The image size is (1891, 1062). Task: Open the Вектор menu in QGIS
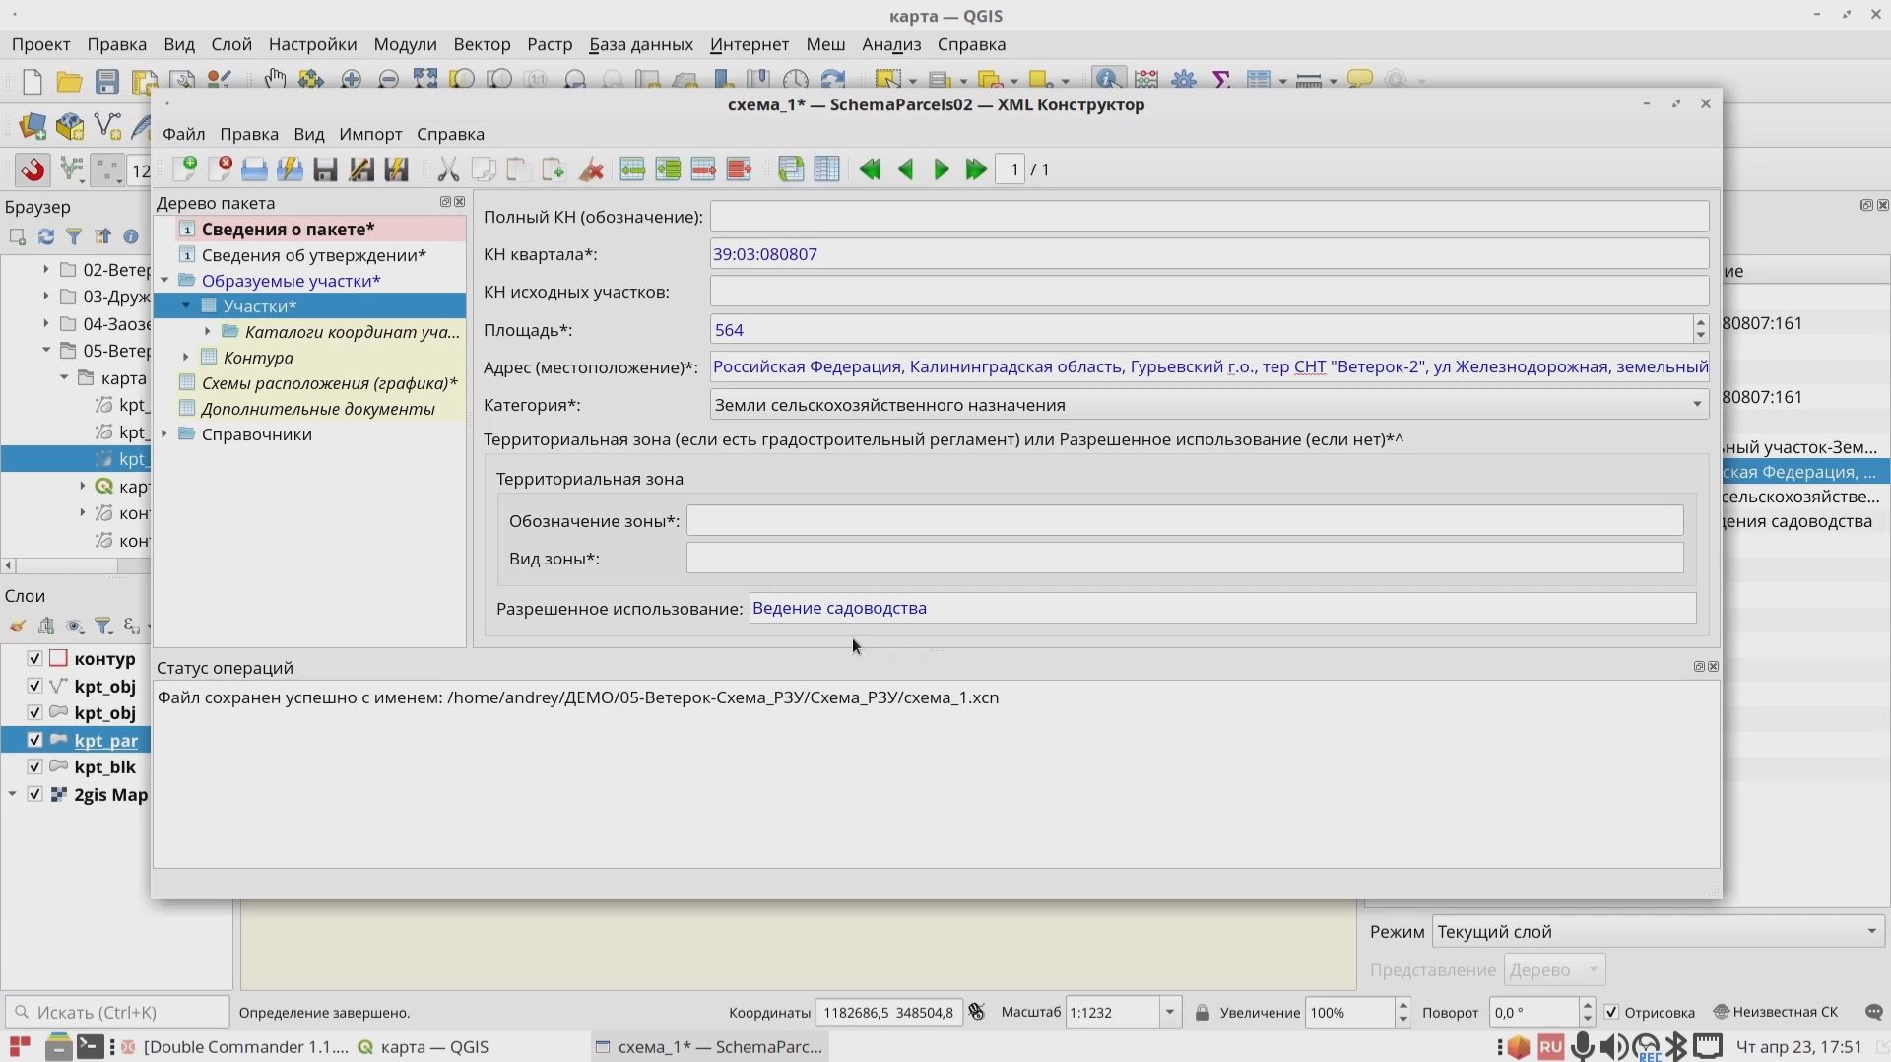pyautogui.click(x=482, y=44)
